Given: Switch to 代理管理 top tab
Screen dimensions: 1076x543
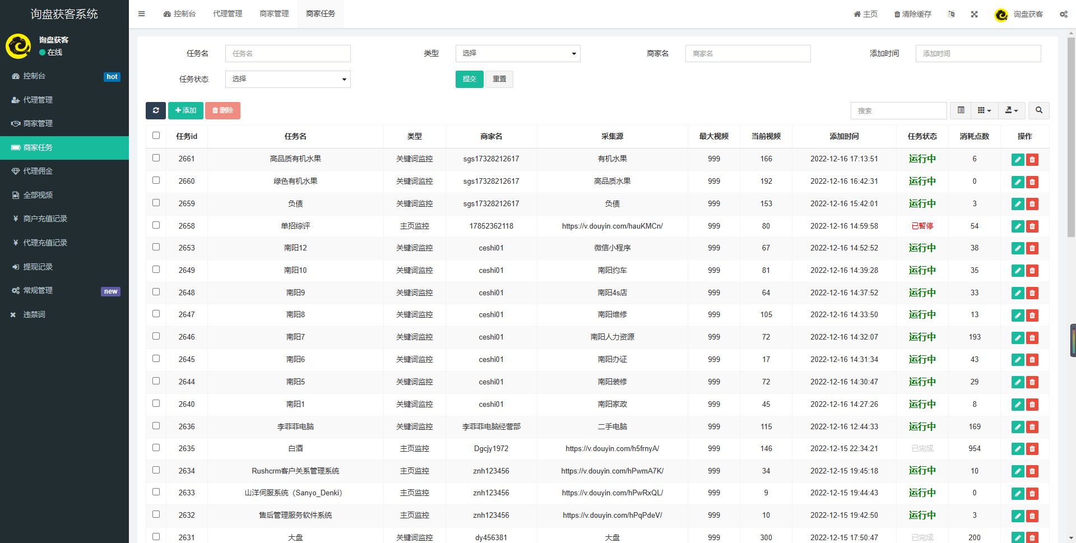Looking at the screenshot, I should tap(228, 14).
